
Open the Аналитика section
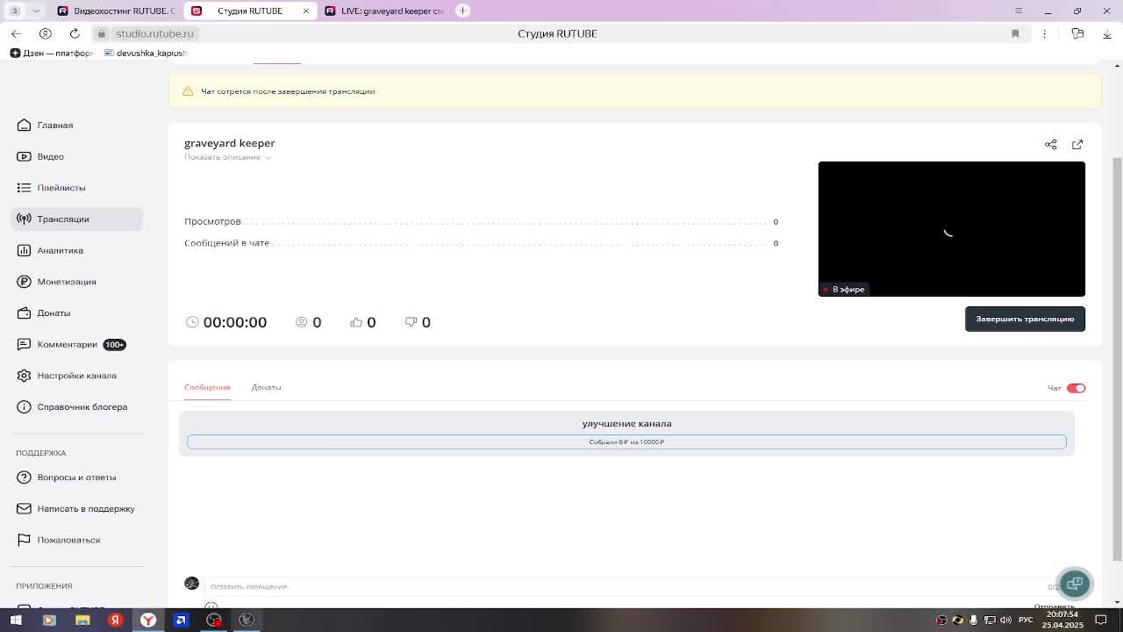click(x=60, y=250)
